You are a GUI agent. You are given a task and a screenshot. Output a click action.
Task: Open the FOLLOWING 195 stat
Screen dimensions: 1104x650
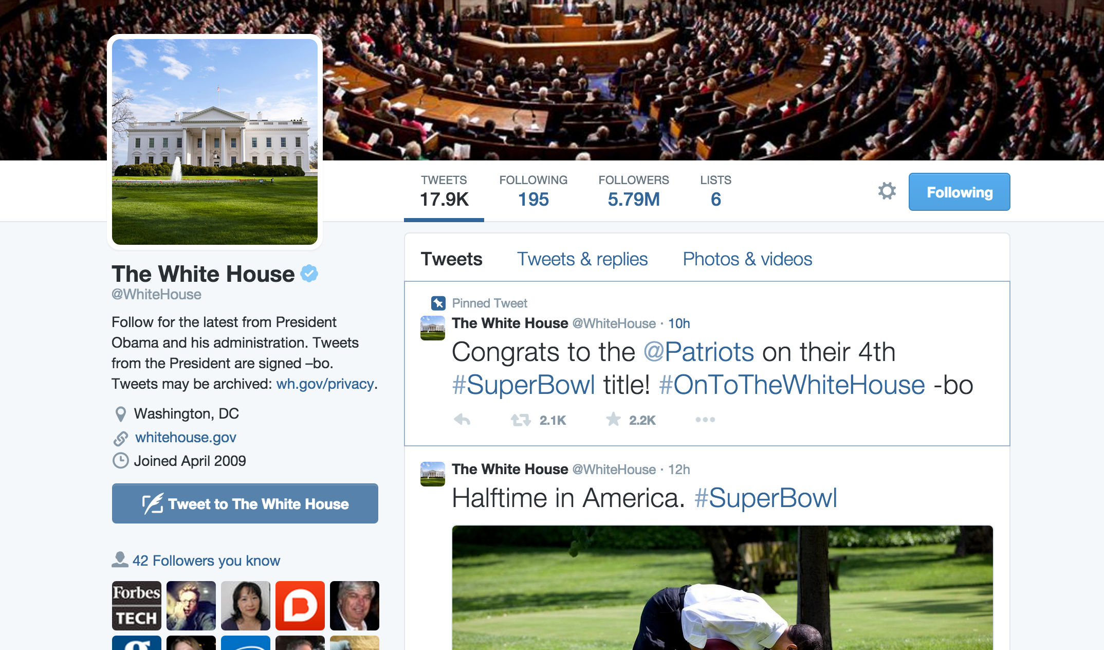point(533,191)
